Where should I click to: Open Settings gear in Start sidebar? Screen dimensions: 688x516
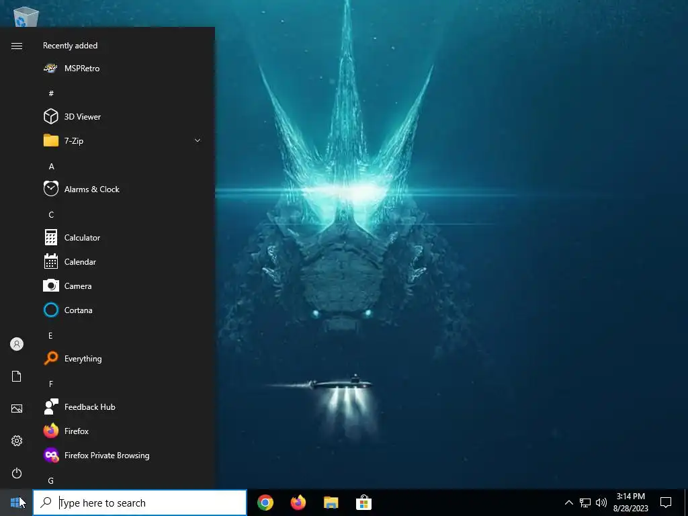[x=17, y=441]
